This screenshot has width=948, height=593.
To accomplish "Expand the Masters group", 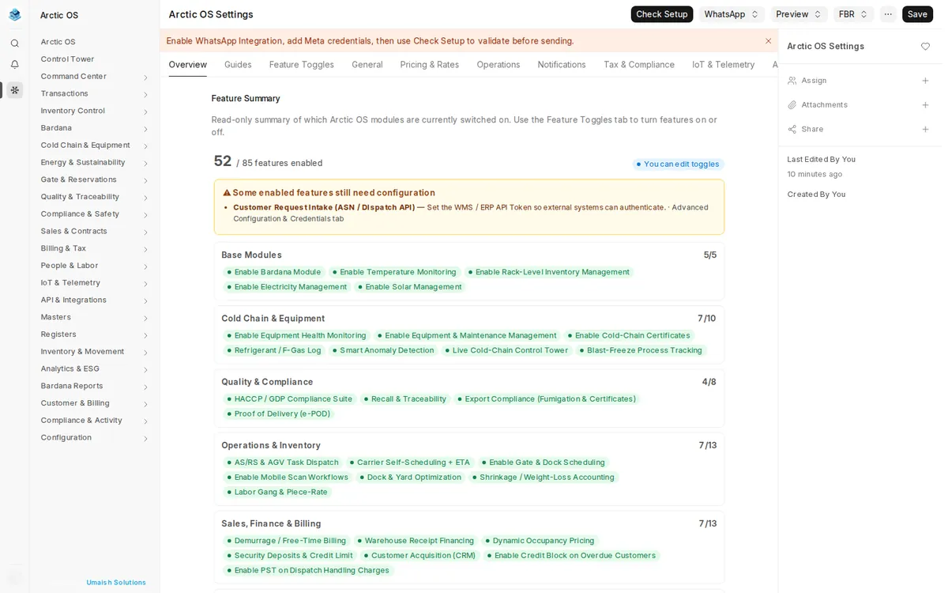I will coord(145,318).
